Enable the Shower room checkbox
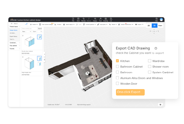 (150, 66)
